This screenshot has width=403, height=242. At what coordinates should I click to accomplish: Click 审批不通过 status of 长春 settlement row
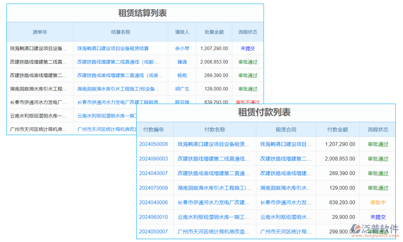[247, 102]
